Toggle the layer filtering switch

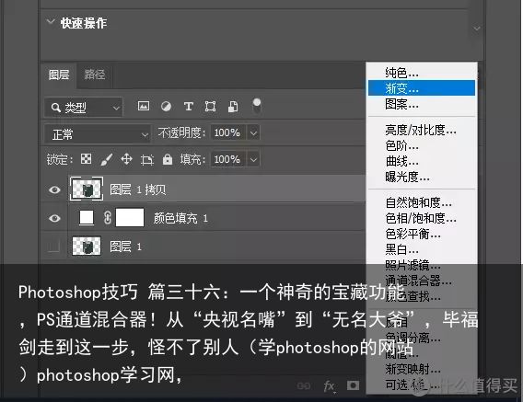click(x=257, y=106)
